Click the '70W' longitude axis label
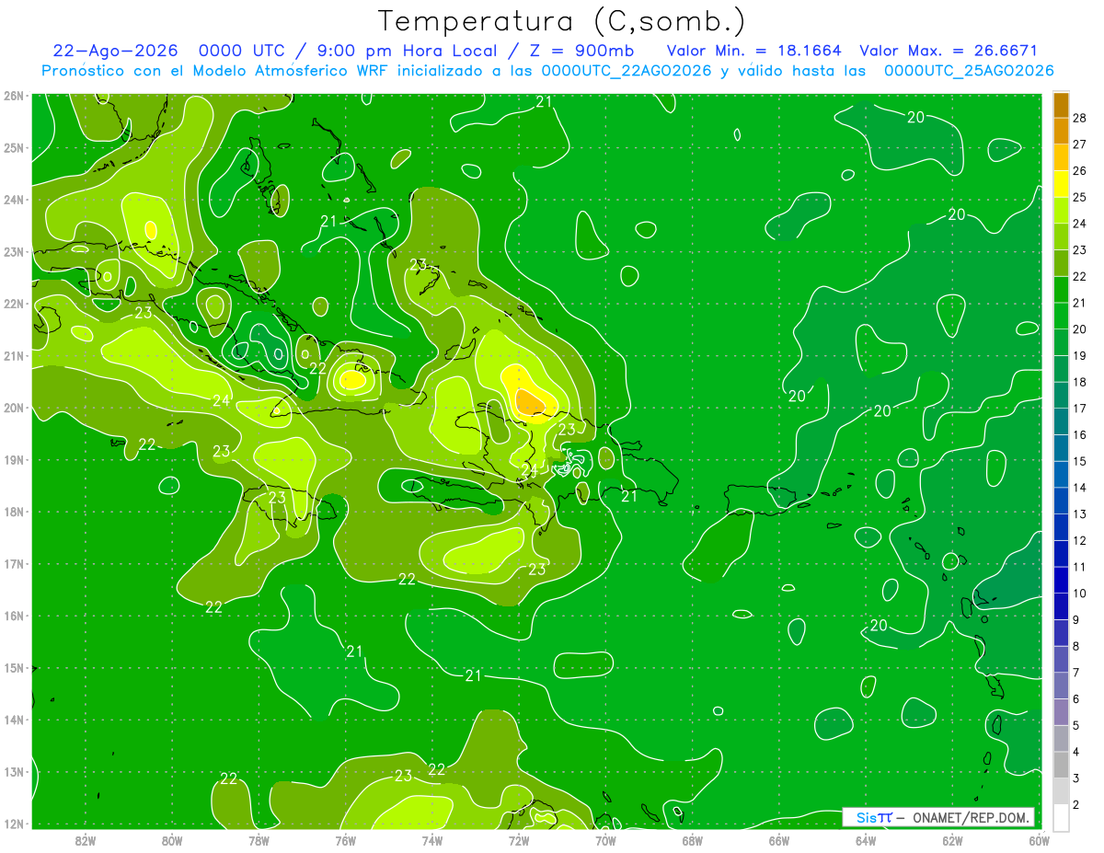Screen dimensions: 1104x853 tap(605, 840)
